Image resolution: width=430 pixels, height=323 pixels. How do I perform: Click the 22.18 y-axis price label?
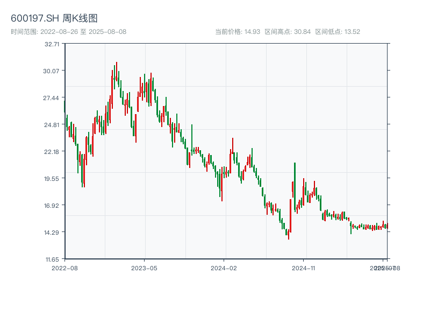[52, 152]
